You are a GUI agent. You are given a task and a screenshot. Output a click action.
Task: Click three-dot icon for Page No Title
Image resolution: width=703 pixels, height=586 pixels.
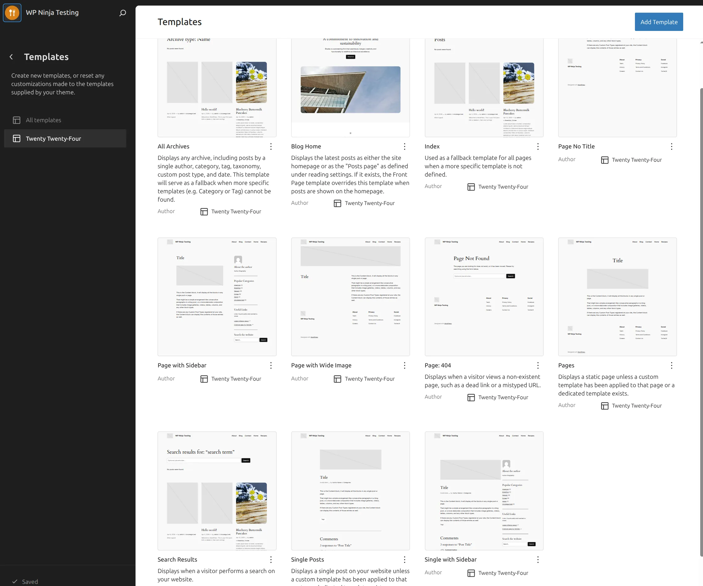tap(671, 147)
